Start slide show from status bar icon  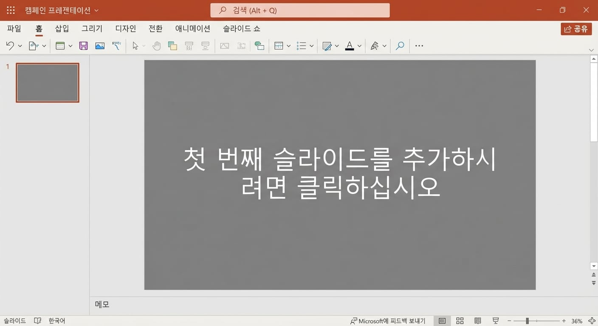coord(496,321)
